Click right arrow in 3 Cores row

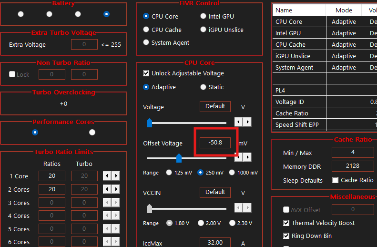point(116,203)
